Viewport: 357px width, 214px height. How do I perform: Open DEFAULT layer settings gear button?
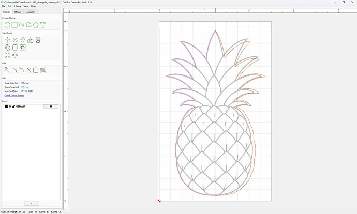[x=51, y=106]
